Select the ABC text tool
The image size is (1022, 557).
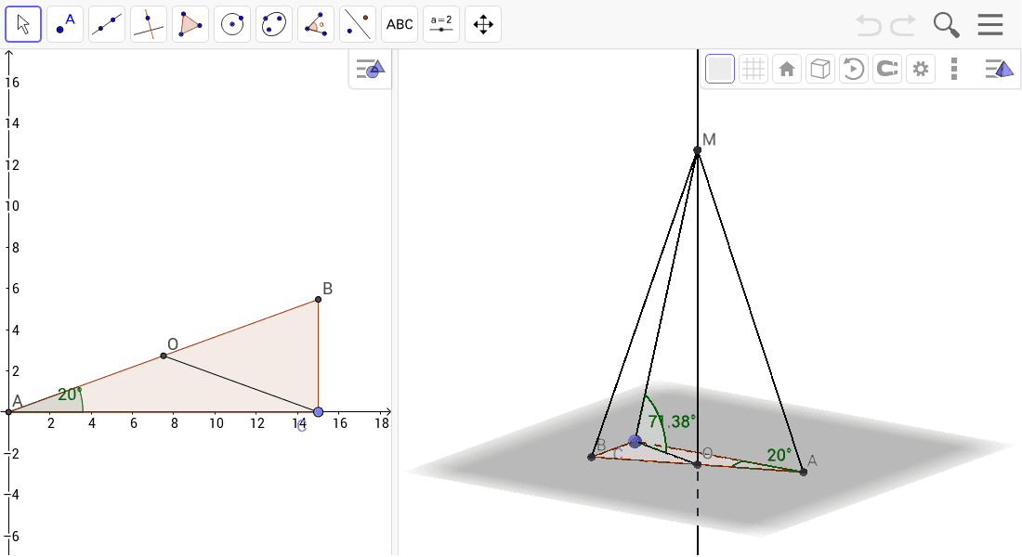(399, 25)
